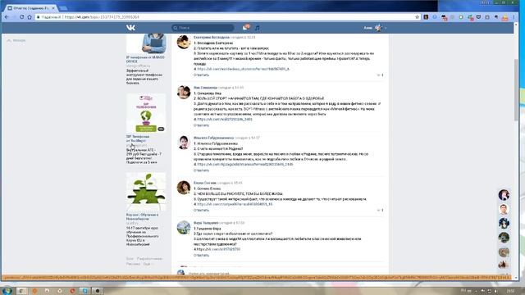
Task: Open Екатерина Воеводина avatar
Action: pos(184,42)
